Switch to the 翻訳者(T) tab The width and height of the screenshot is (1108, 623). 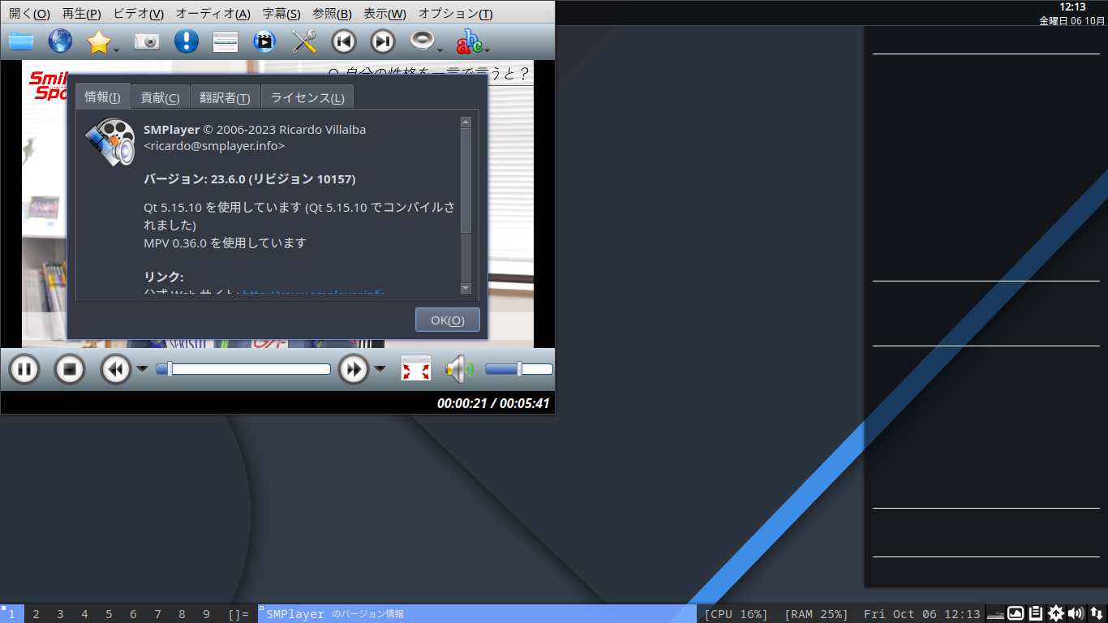tap(225, 97)
